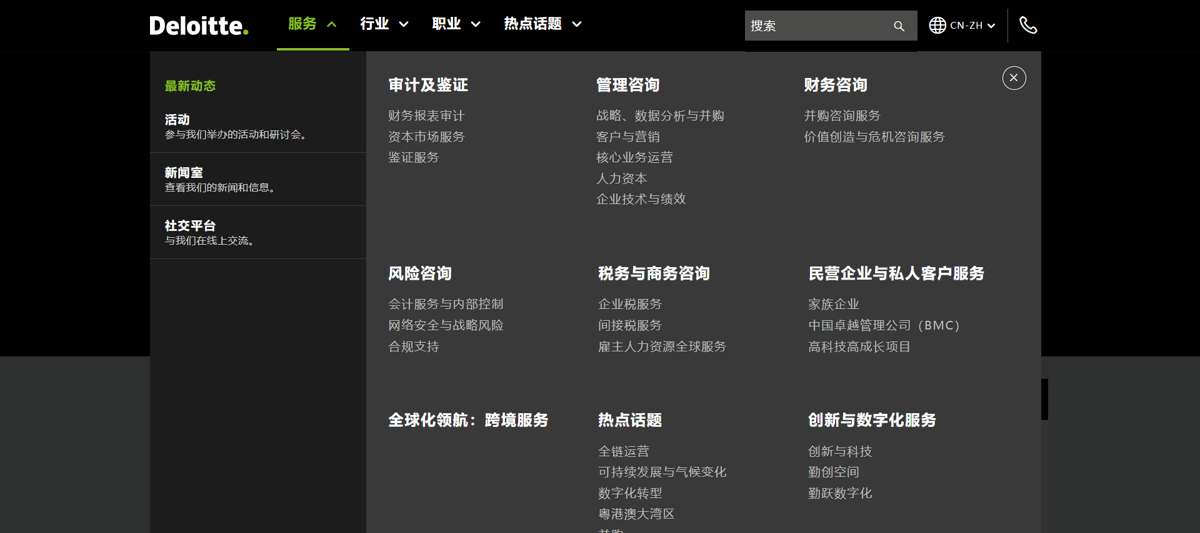Open the 管理咨询 section heading

[628, 85]
